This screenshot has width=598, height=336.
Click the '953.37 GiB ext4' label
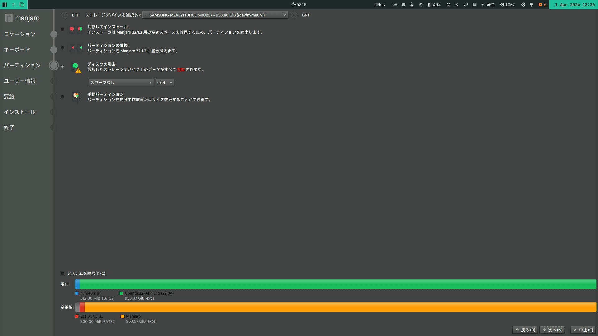140,298
